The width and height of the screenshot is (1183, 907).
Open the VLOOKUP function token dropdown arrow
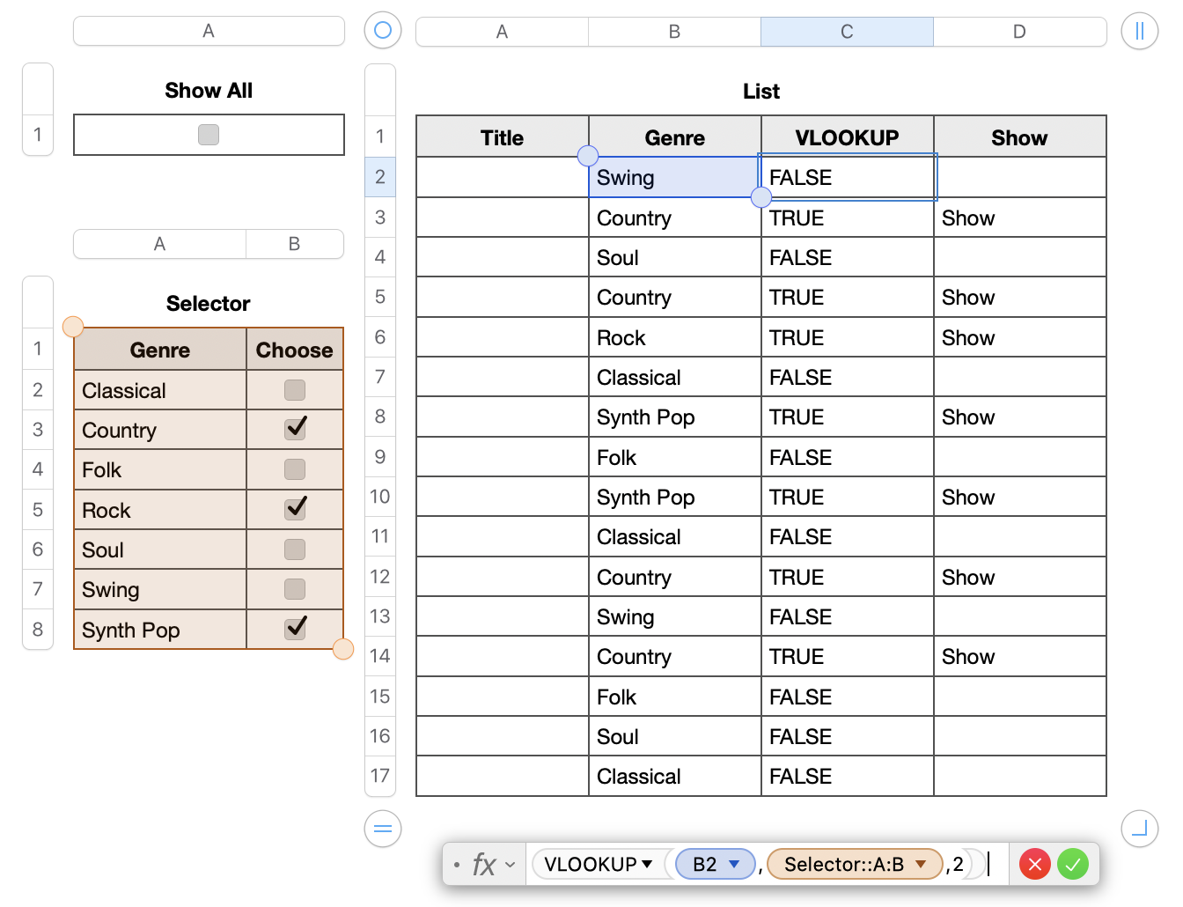(647, 864)
